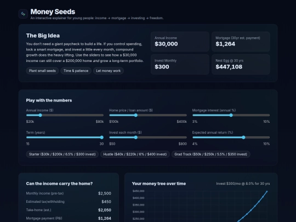Click the $80k annual income maximum label

click(x=100, y=122)
